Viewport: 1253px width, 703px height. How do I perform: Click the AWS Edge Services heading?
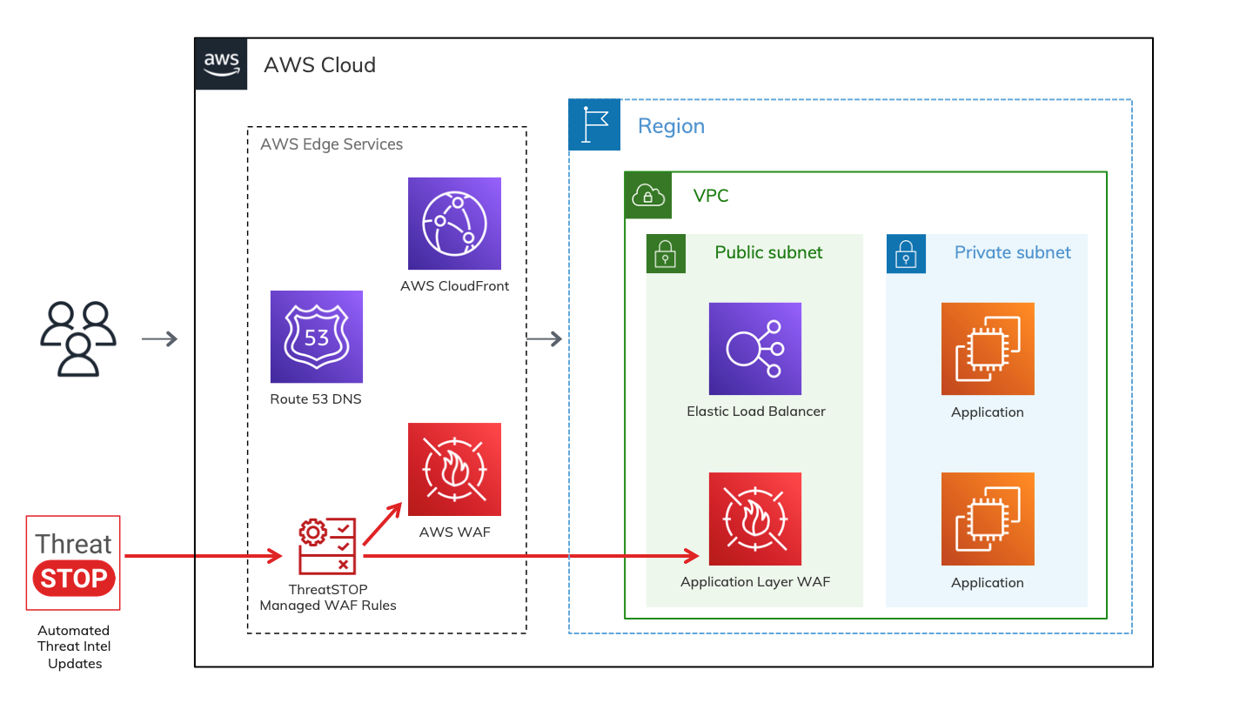point(332,144)
